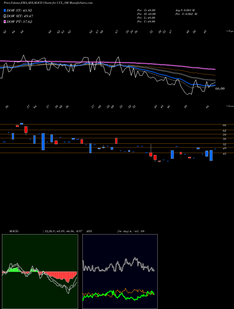Select the 'DOW MT: 49.47' legend text
This screenshot has width=234, height=309.
(20, 16)
